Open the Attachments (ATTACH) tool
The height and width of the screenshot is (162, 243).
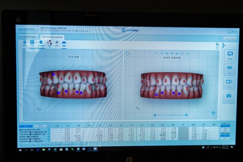(x=41, y=44)
